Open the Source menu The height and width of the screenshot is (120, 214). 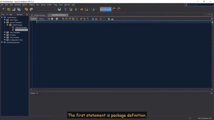[x=25, y=5]
